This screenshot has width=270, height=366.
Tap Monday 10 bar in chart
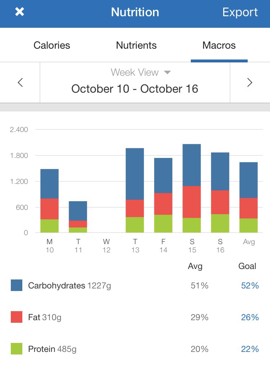tap(49, 200)
